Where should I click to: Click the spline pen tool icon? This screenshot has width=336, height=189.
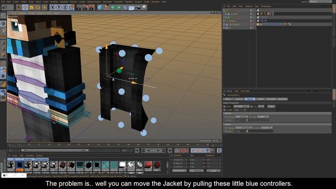(106, 7)
